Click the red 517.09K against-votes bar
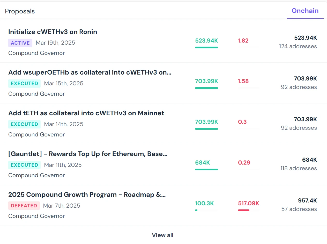This screenshot has width=327, height=244. [244, 210]
